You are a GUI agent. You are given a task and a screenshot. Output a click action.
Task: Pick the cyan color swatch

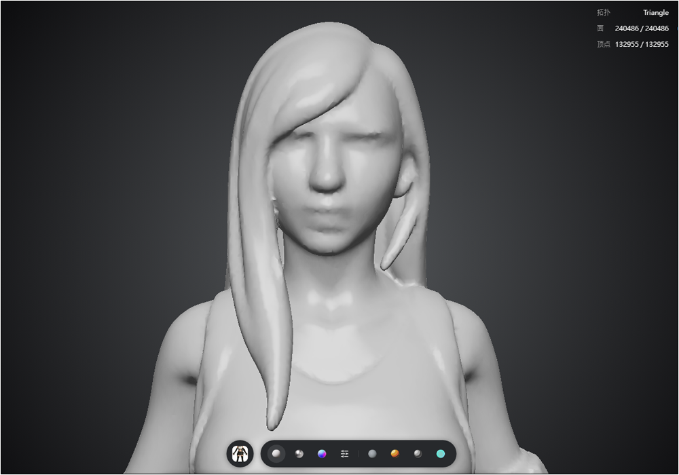441,454
